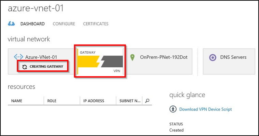Image resolution: width=259 pixels, height=136 pixels.
Task: Click the download arrow circle icon
Action: [x=173, y=109]
